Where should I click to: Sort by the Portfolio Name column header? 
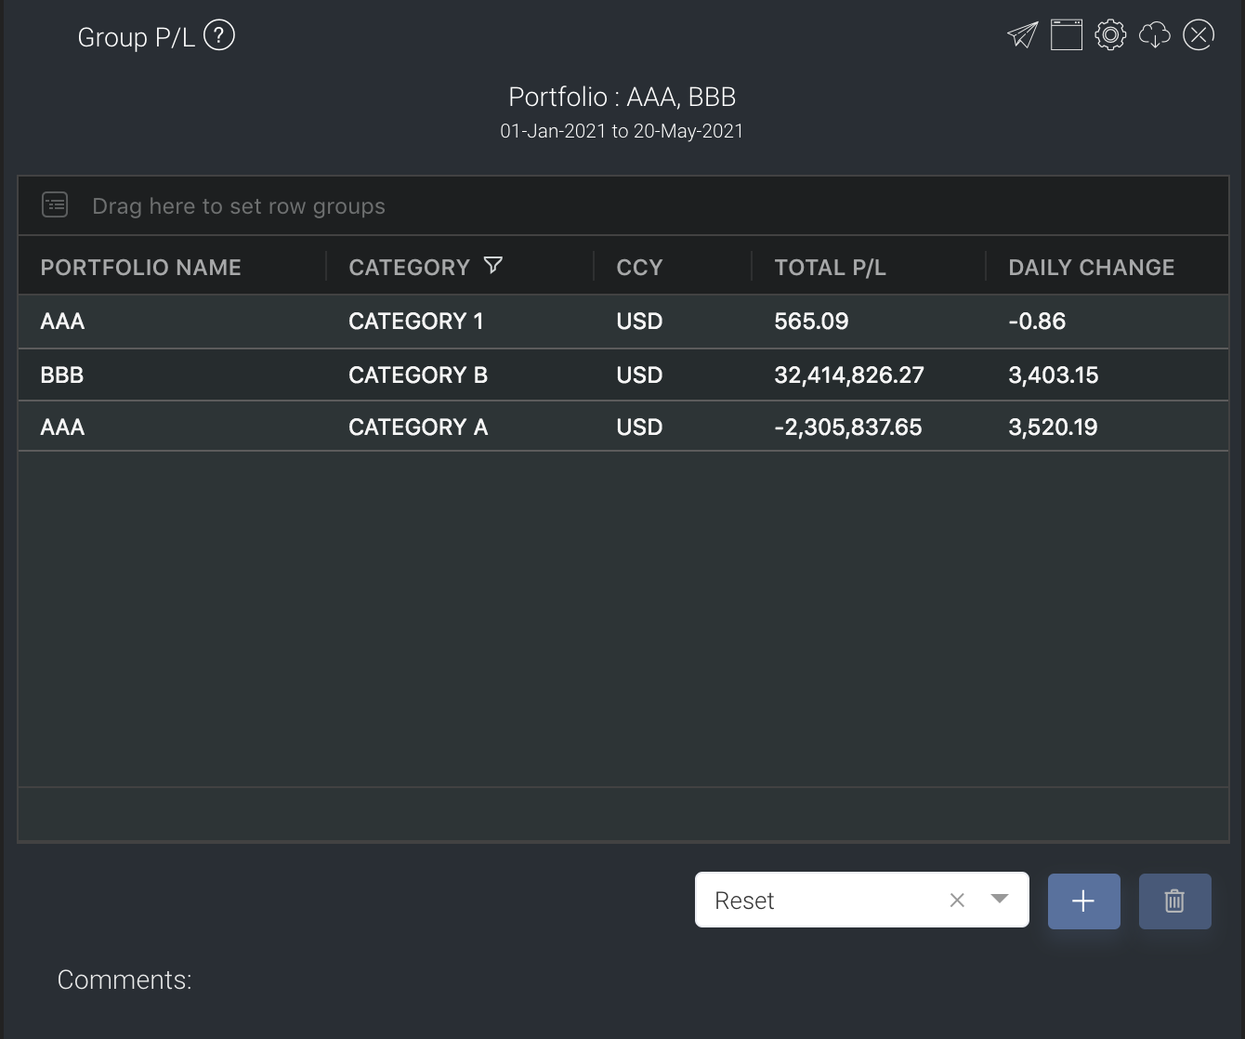pos(141,268)
